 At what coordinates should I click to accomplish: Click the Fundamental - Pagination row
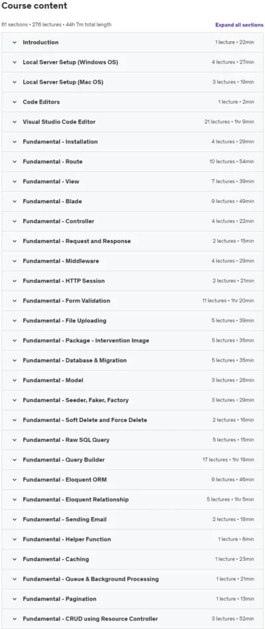132,599
